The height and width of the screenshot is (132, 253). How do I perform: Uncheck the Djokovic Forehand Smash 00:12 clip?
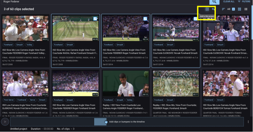tap(195, 19)
